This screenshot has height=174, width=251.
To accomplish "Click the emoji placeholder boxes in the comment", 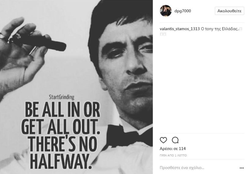I will (163, 34).
